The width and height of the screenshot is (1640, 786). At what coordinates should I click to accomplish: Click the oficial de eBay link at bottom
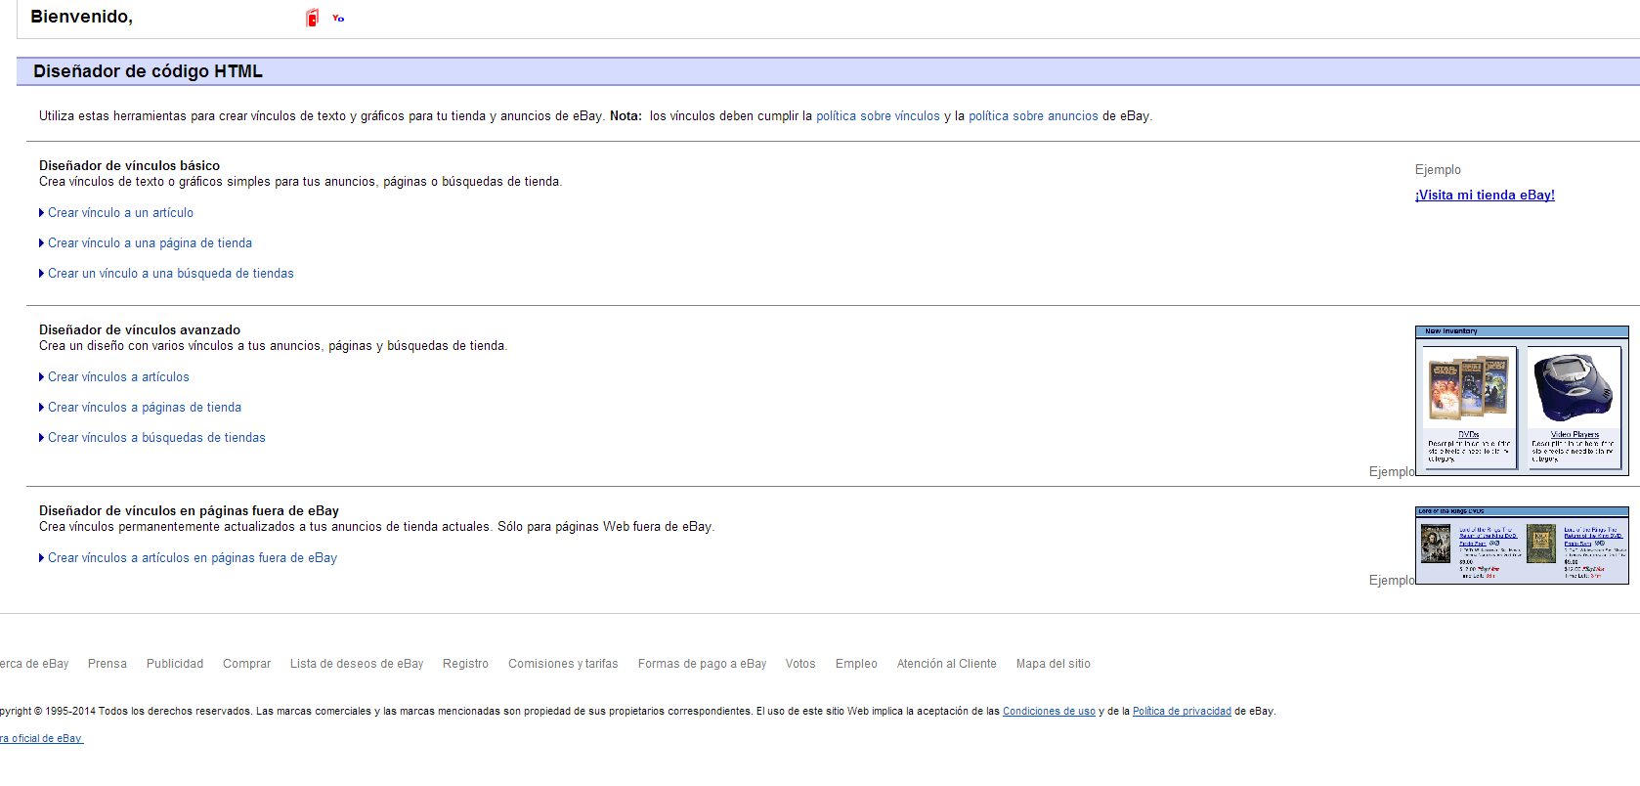[x=41, y=739]
